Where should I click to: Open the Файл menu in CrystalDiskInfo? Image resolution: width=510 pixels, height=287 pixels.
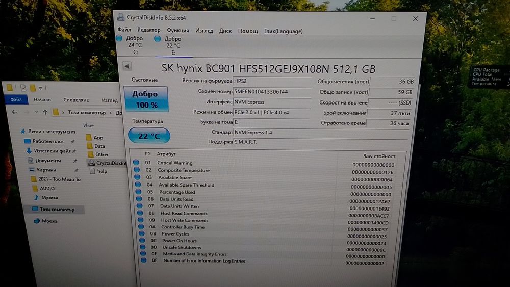(x=124, y=30)
